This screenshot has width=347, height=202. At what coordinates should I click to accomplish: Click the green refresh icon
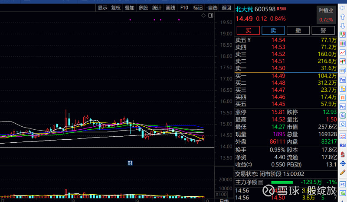click(x=343, y=193)
